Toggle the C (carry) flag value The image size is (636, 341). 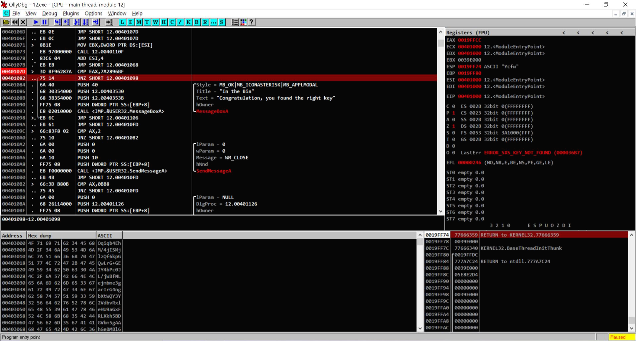pyautogui.click(x=453, y=106)
